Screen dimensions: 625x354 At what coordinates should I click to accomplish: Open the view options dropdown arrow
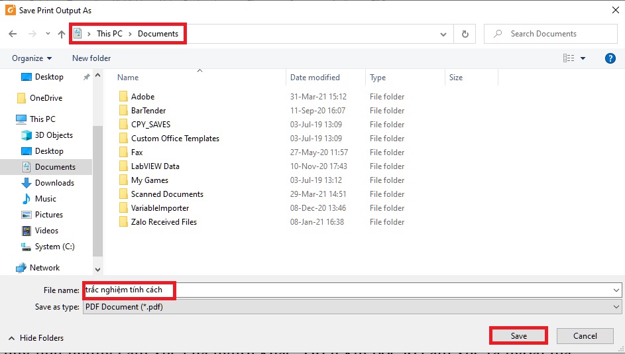(x=583, y=58)
